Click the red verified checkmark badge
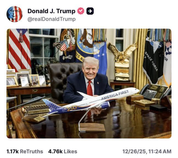The height and width of the screenshot is (158, 178). pyautogui.click(x=81, y=11)
